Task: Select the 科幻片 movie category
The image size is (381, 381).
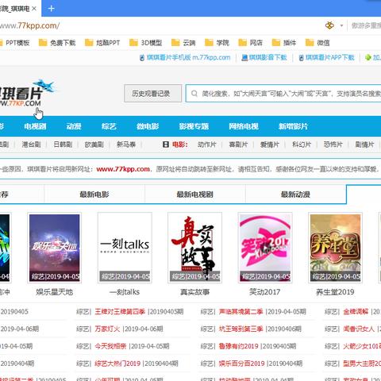Action: 302,144
